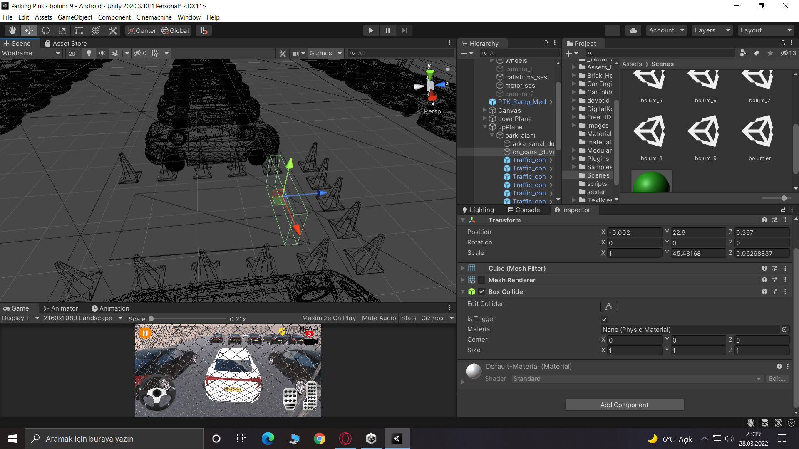Select the Rotate tool
The height and width of the screenshot is (449, 799).
[x=46, y=30]
